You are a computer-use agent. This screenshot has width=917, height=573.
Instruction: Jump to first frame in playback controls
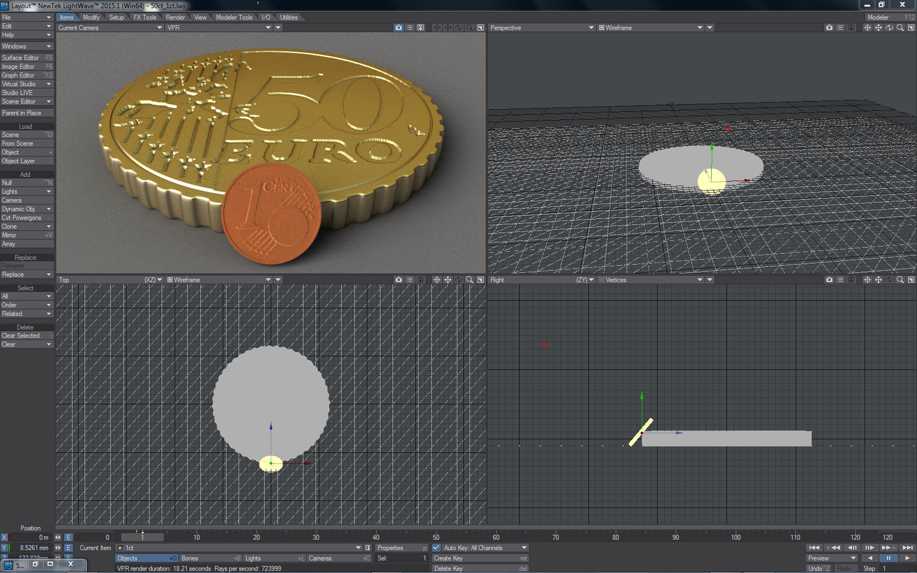(814, 547)
